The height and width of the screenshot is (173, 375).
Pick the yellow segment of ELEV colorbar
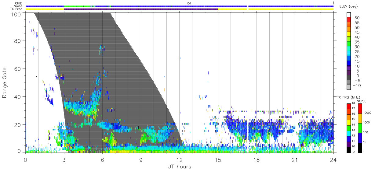point(348,35)
